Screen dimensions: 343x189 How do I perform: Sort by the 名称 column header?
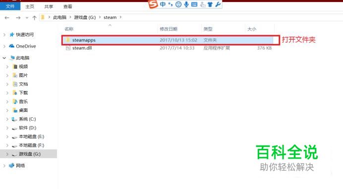[x=69, y=29]
